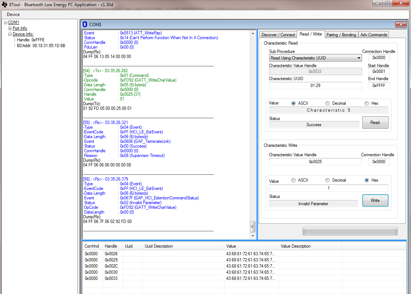Image resolution: width=411 pixels, height=294 pixels.
Task: Switch to the Read / Write tab
Action: point(311,34)
